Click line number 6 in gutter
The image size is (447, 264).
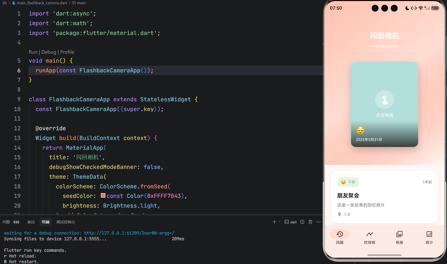point(19,70)
